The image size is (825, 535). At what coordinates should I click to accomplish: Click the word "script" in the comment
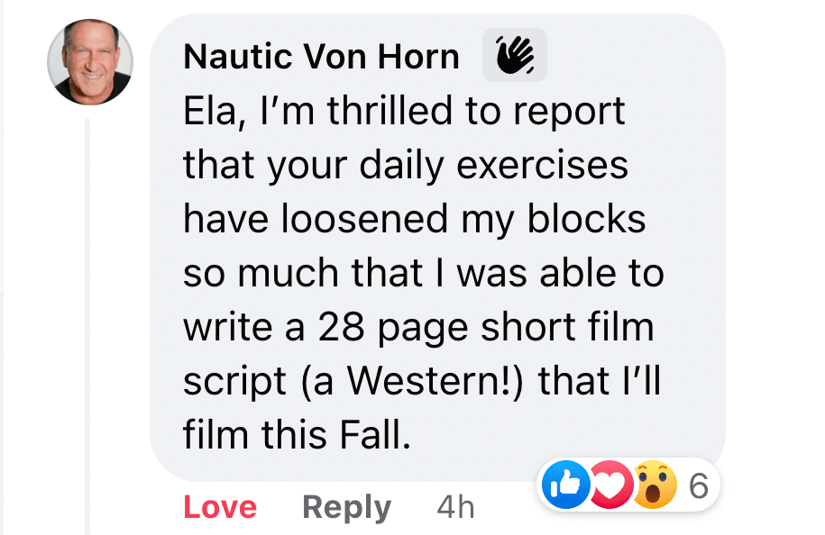[x=233, y=382]
